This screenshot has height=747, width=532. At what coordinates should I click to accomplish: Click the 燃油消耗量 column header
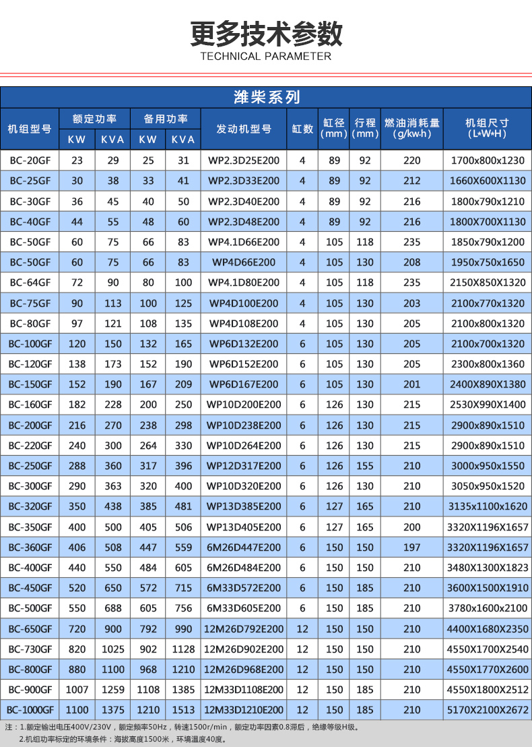(x=411, y=129)
